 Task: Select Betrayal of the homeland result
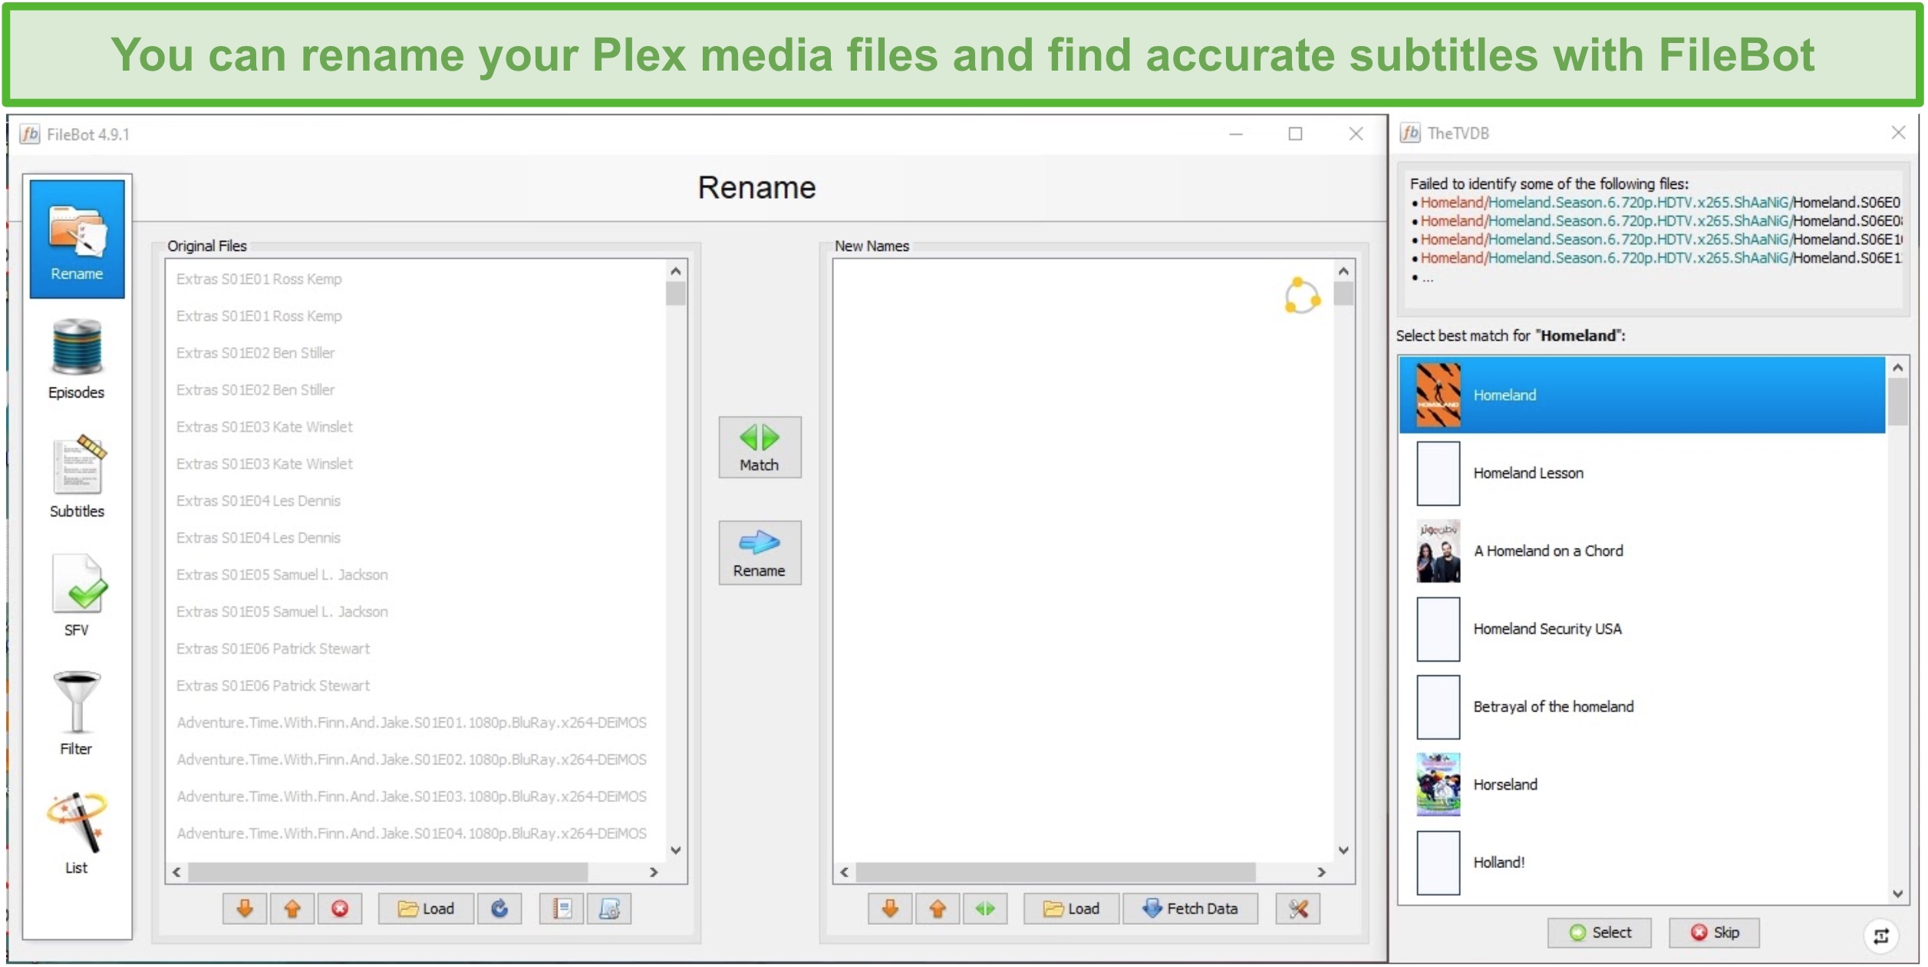1643,707
